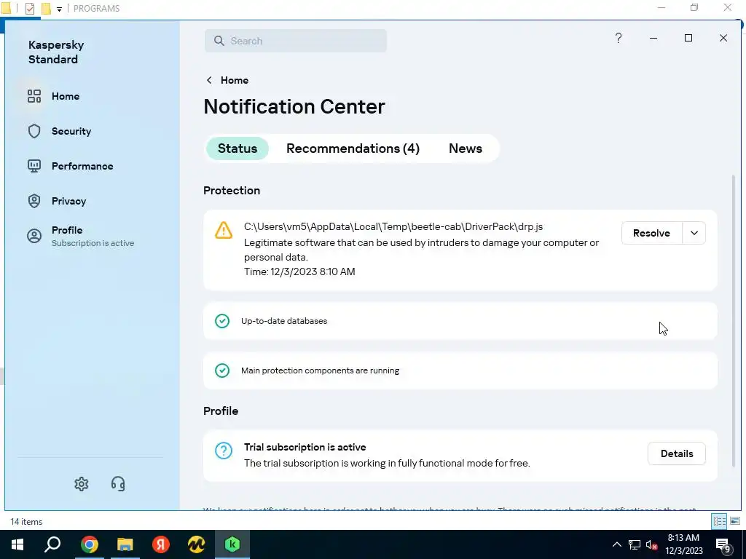Expand the Resolve dropdown arrow
This screenshot has height=559, width=746.
[x=694, y=233]
